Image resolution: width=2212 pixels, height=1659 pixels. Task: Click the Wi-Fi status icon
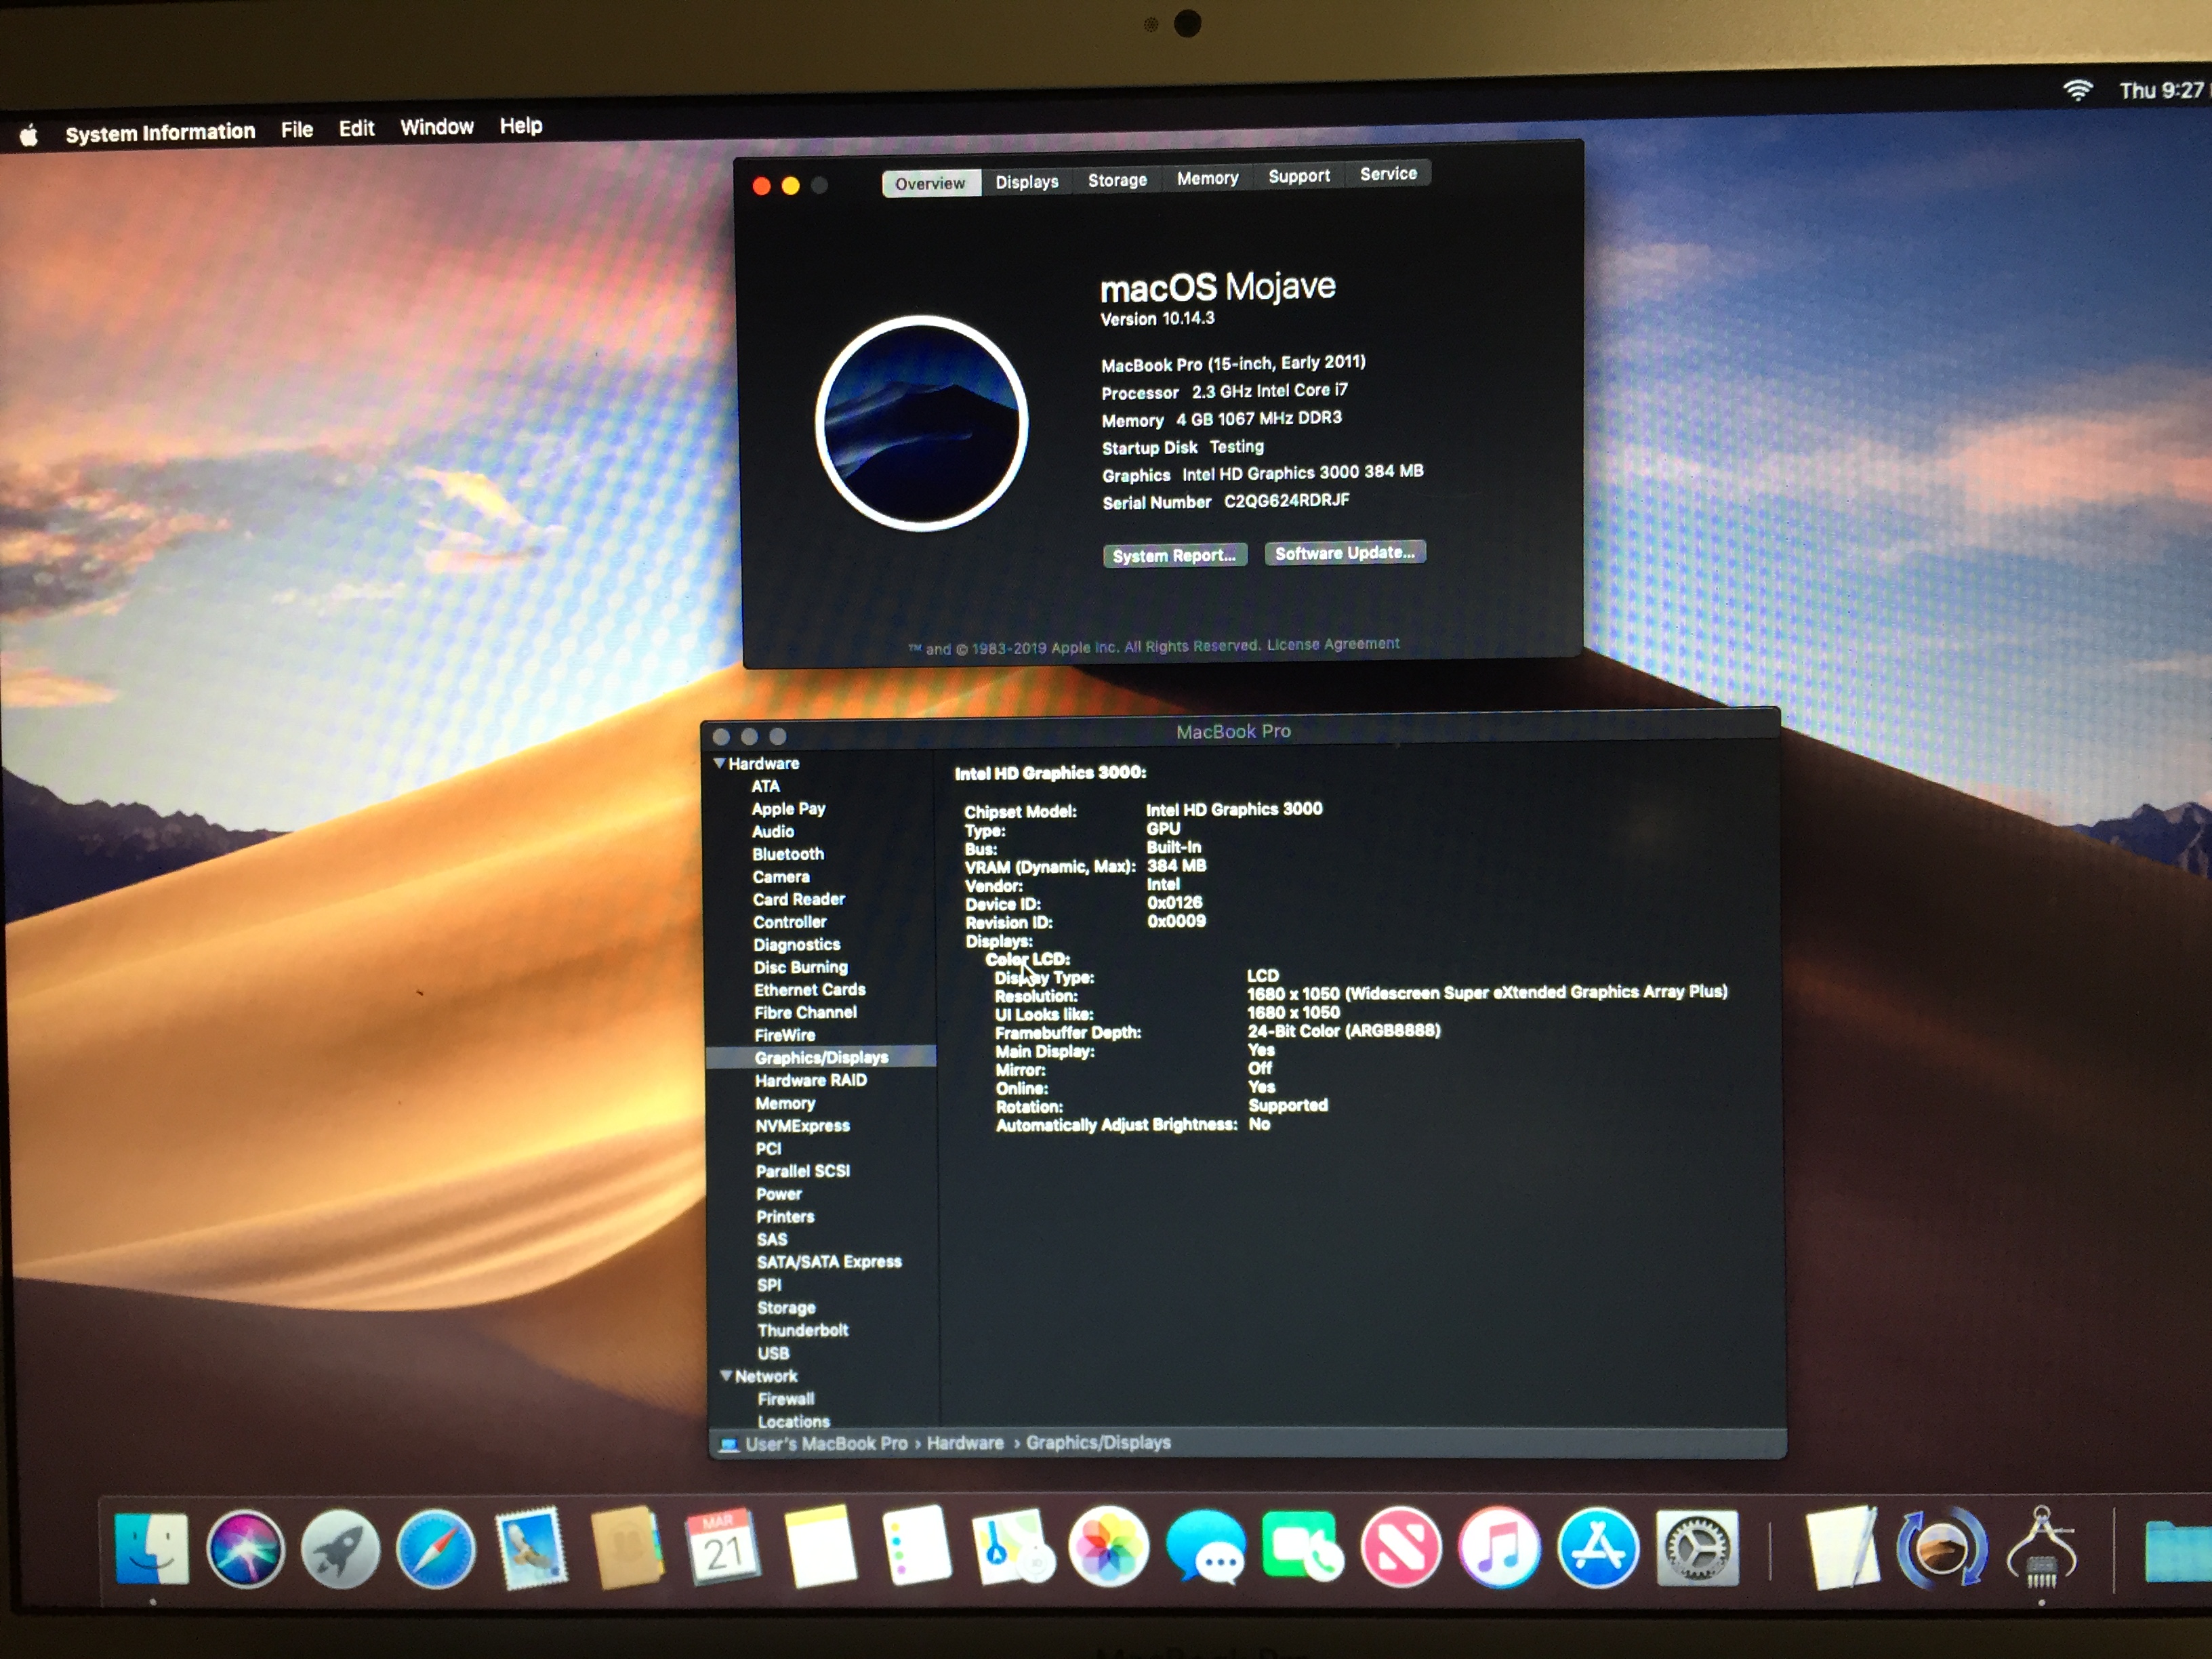[x=2077, y=91]
